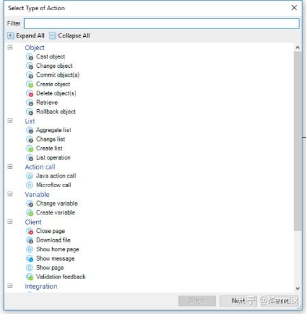Collapse the Variable category
Image resolution: width=306 pixels, height=314 pixels.
click(x=10, y=194)
